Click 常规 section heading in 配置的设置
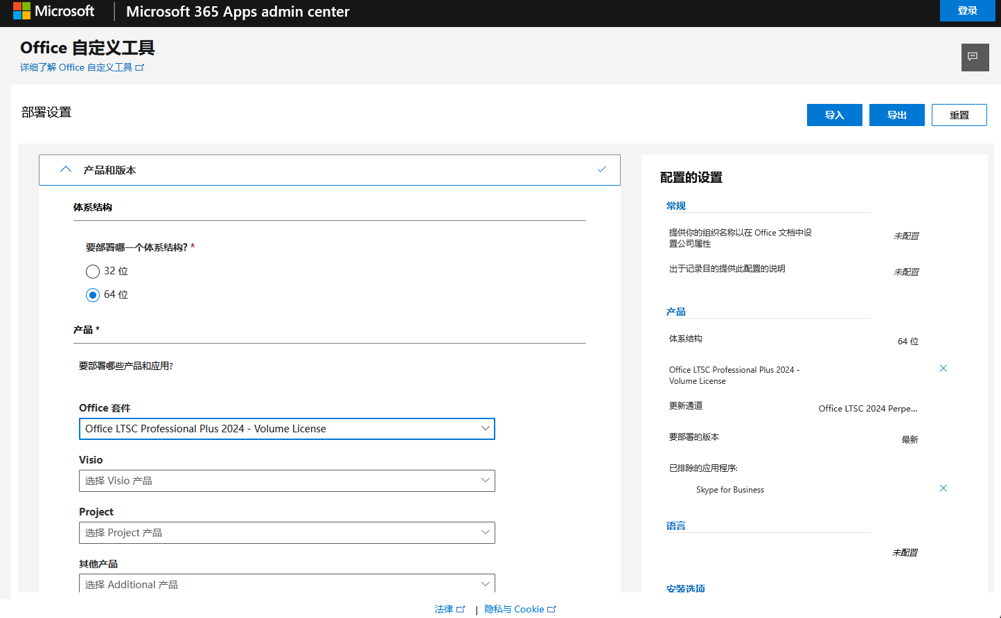This screenshot has width=1001, height=618. (676, 206)
